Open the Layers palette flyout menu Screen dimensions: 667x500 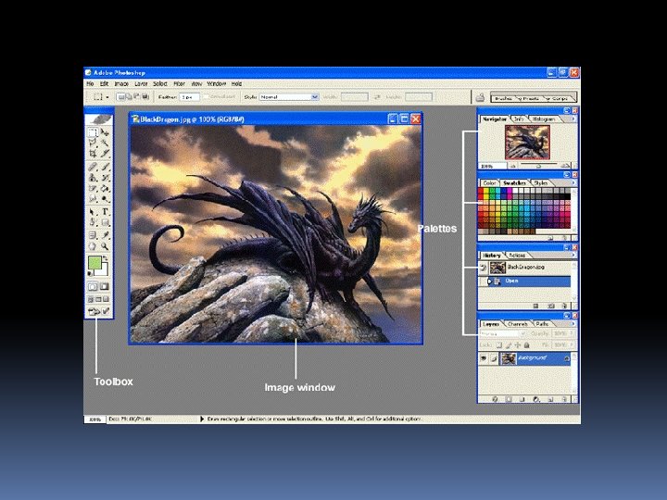[x=573, y=323]
